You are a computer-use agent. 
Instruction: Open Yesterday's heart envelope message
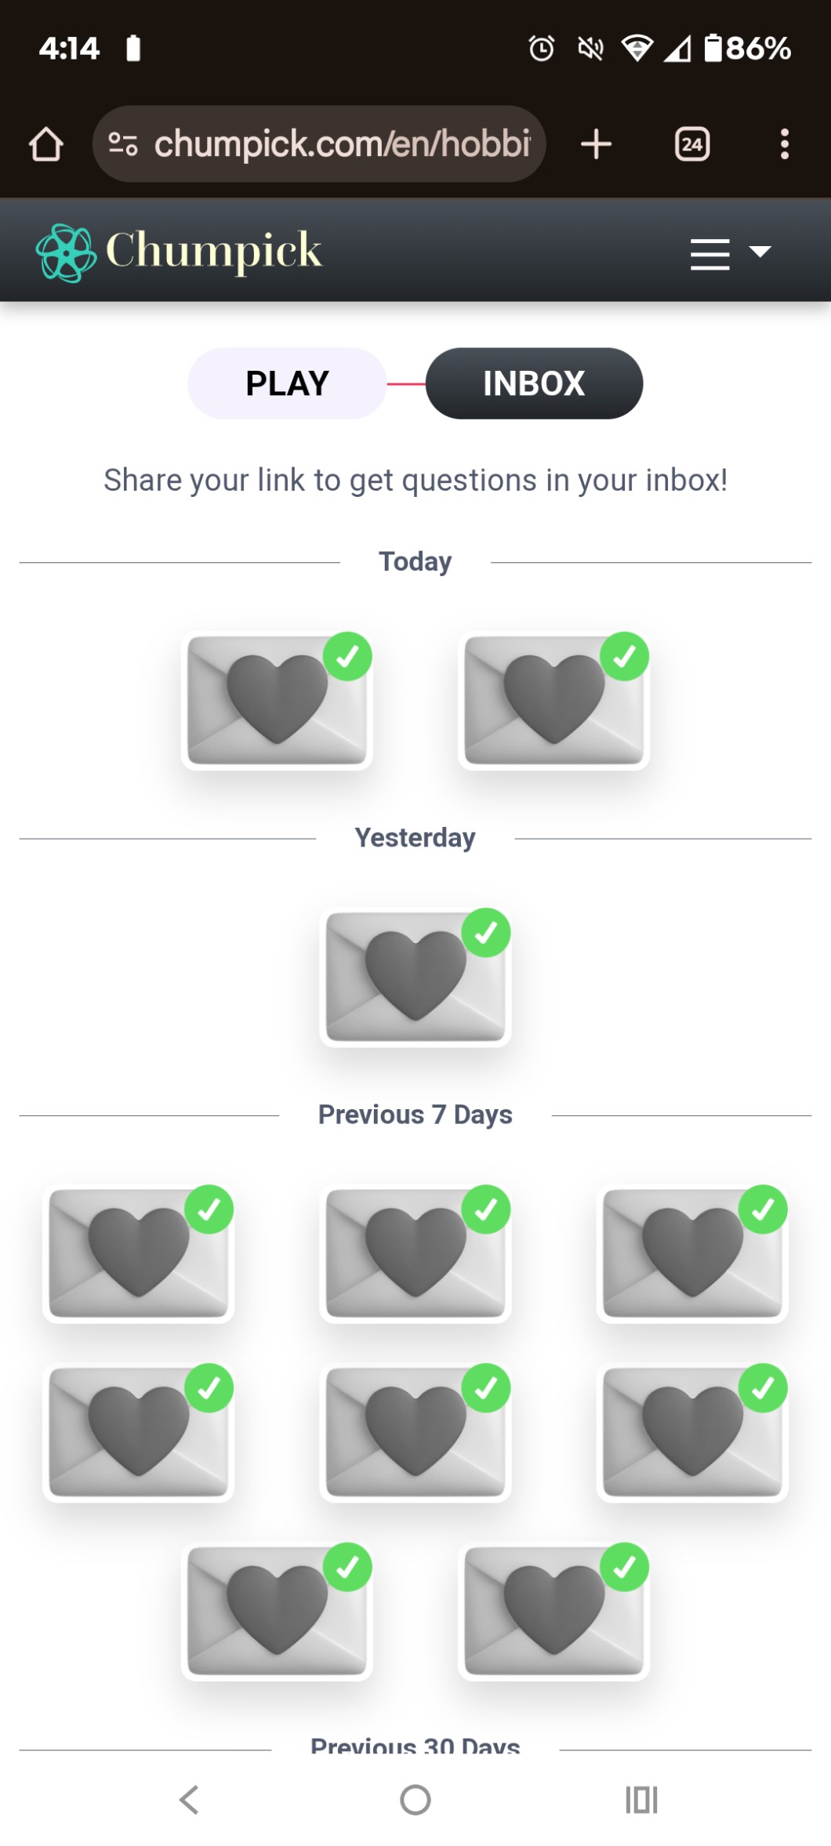[x=415, y=977]
